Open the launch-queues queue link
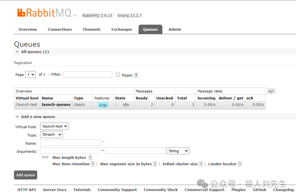 (56, 105)
